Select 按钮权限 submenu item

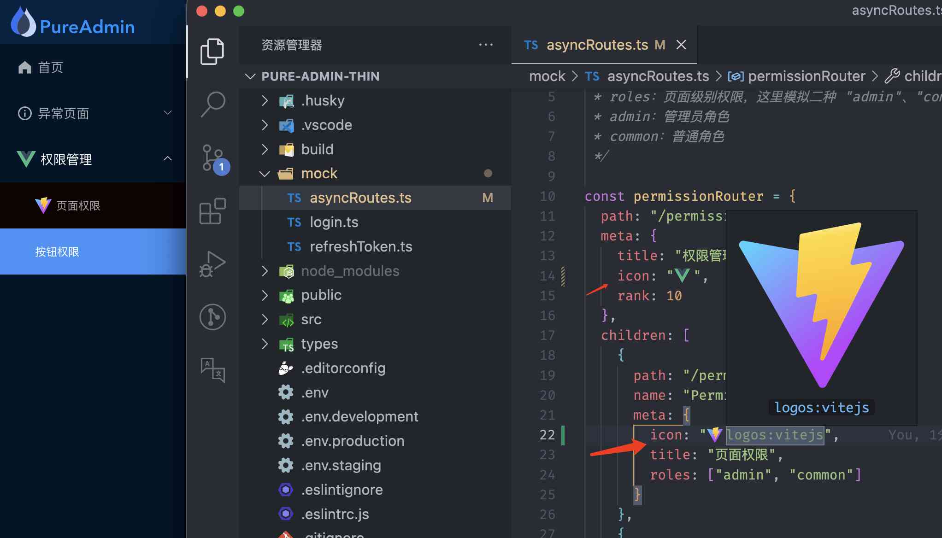click(x=93, y=251)
